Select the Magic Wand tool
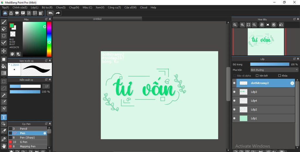 4,95
